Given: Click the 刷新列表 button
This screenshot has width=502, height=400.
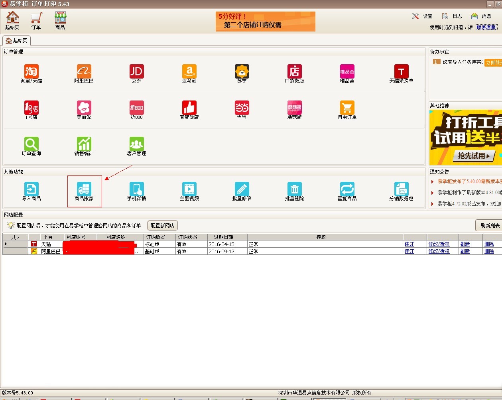Looking at the screenshot, I should coord(490,225).
